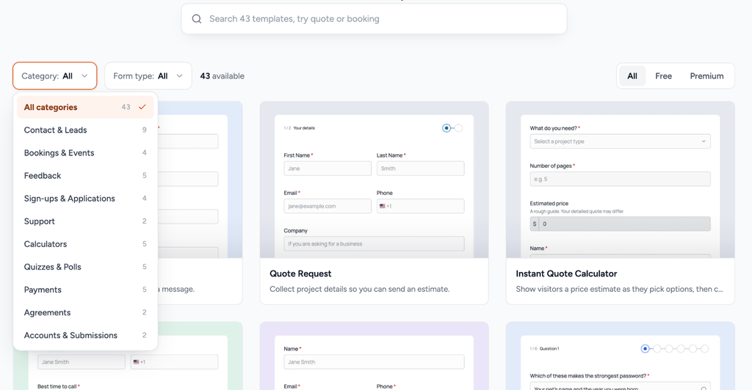Click the 'Show visitors a price estimate' description
752x390 pixels.
619,289
